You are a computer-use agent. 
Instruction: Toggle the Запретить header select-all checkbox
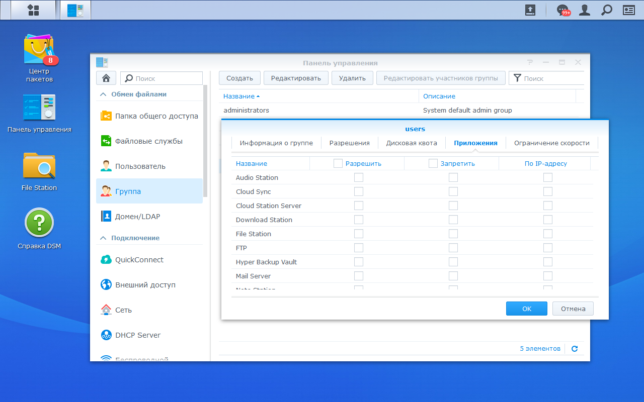tap(433, 163)
